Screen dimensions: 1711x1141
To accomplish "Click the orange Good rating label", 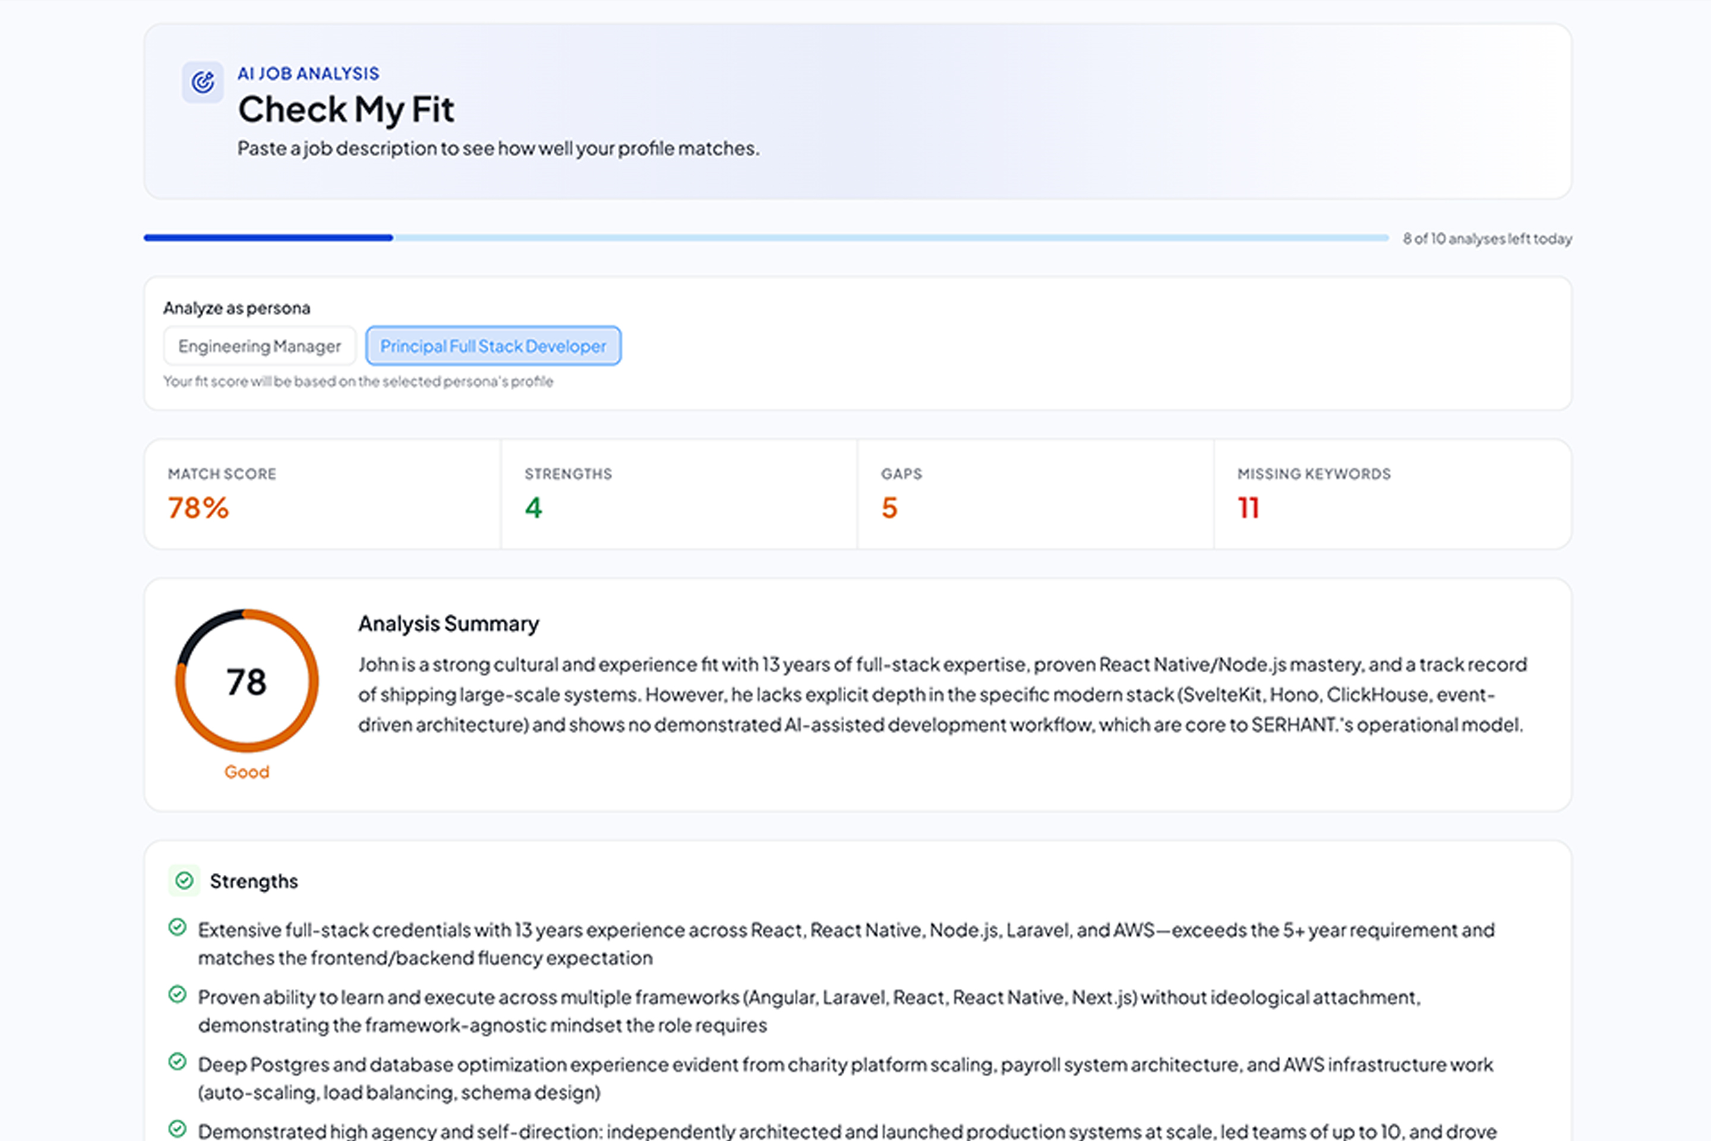I will pos(247,772).
